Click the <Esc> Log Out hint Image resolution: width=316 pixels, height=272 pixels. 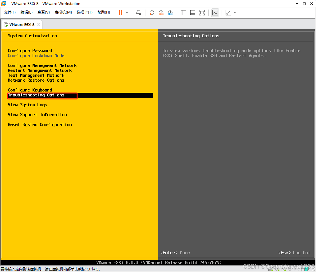click(294, 253)
